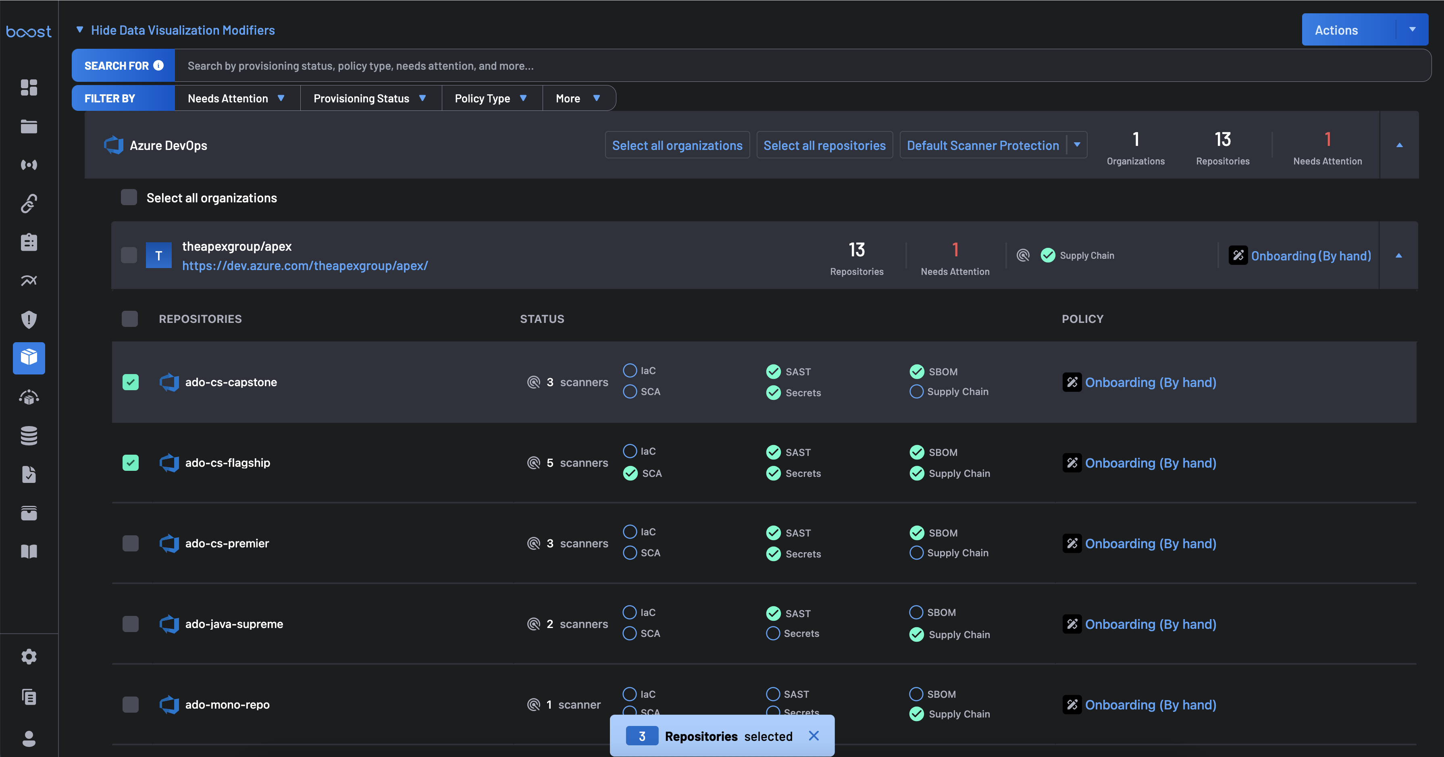Click policy wand icon in ado-cs-premier row
This screenshot has height=757, width=1444.
pyautogui.click(x=1072, y=543)
